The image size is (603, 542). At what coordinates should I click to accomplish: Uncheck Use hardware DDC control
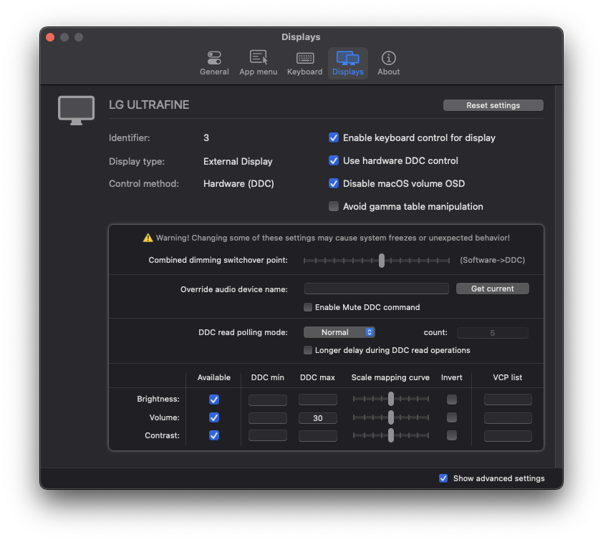point(334,160)
